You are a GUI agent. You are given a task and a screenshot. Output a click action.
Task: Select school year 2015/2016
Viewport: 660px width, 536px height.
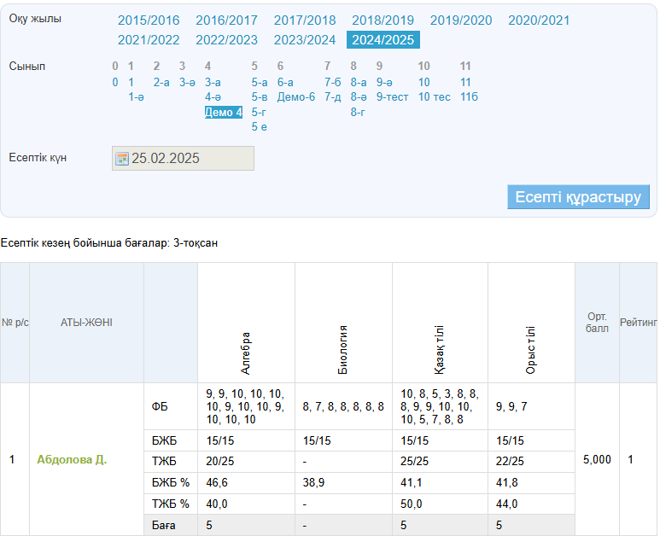(x=149, y=20)
